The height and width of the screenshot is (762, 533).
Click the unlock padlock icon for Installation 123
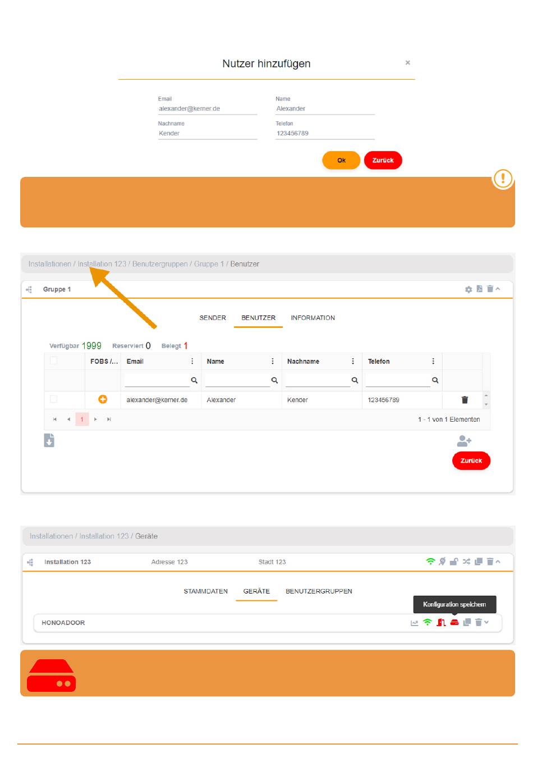454,562
